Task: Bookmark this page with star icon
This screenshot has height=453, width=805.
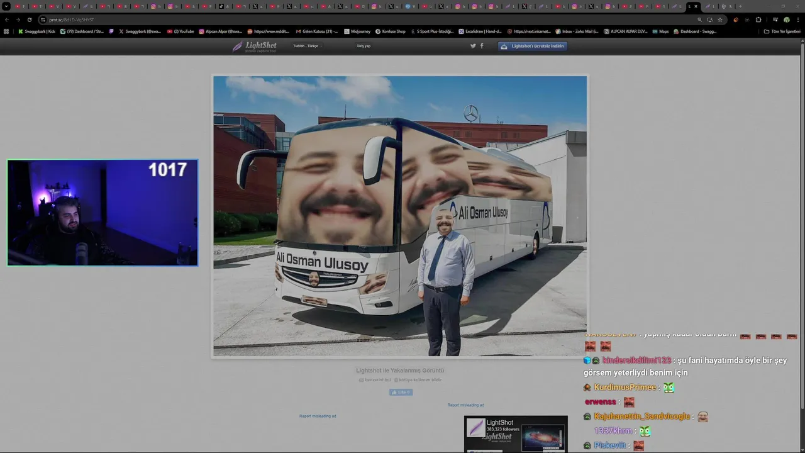Action: (720, 20)
